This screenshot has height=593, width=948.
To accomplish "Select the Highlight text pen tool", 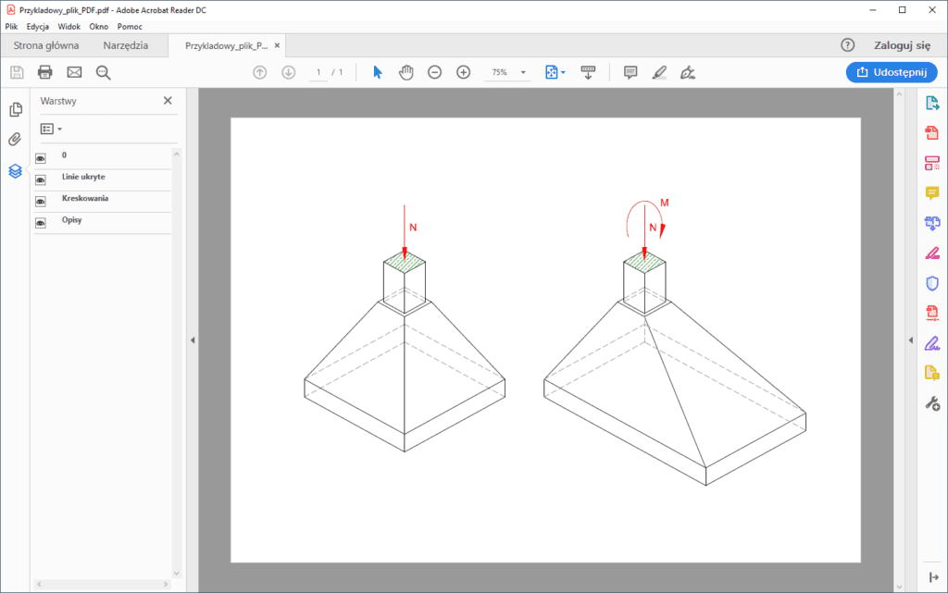I will pos(659,72).
